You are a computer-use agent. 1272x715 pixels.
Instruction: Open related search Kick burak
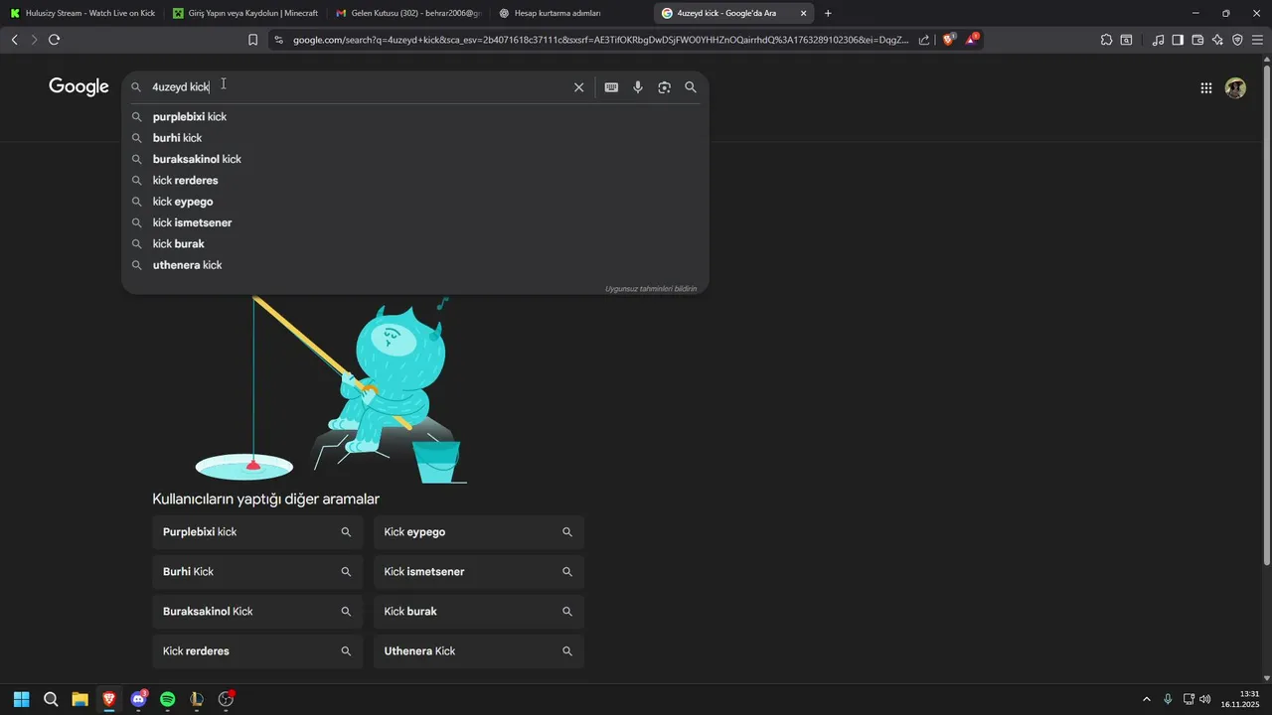[479, 612]
